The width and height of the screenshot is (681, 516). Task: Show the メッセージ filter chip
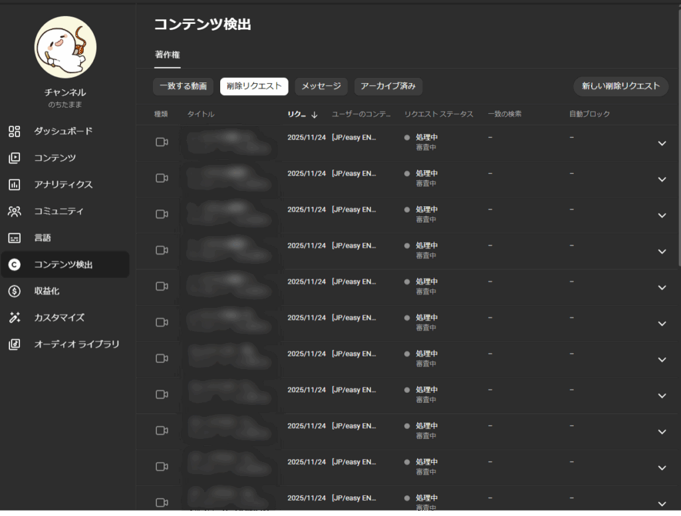[321, 86]
